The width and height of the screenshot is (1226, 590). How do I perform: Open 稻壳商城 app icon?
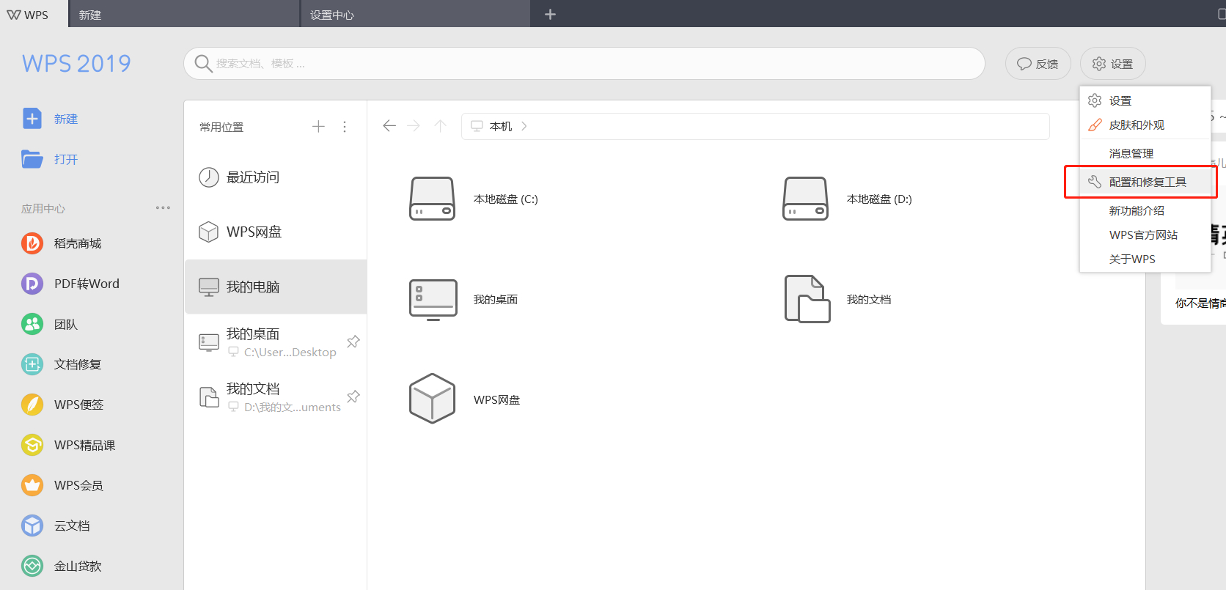tap(32, 243)
